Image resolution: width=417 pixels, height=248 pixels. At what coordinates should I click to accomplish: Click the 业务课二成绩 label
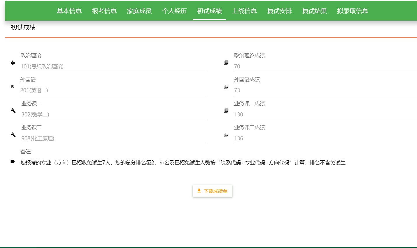point(249,127)
